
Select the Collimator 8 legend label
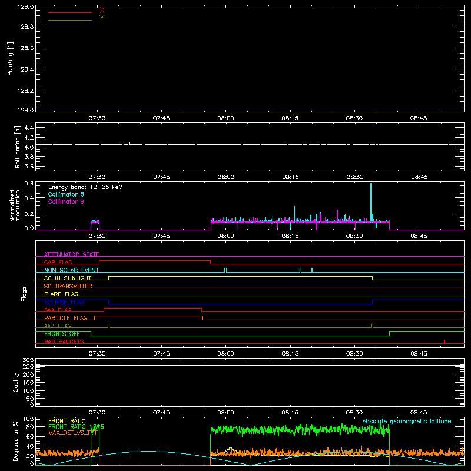(x=66, y=194)
